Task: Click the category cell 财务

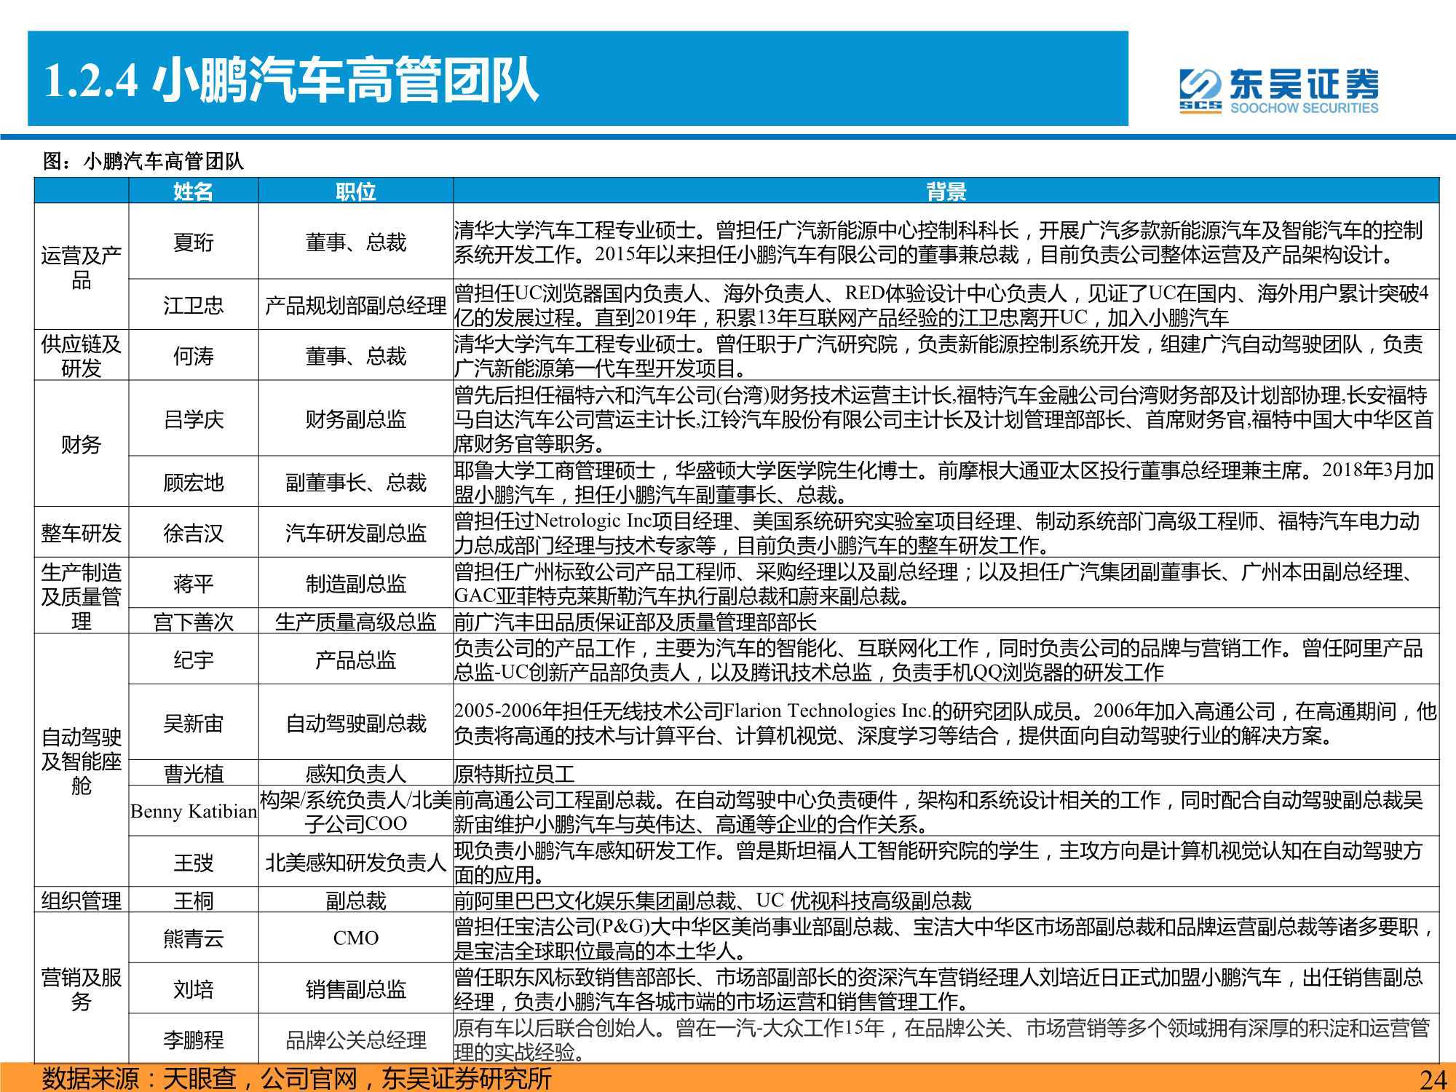Action: 82,444
